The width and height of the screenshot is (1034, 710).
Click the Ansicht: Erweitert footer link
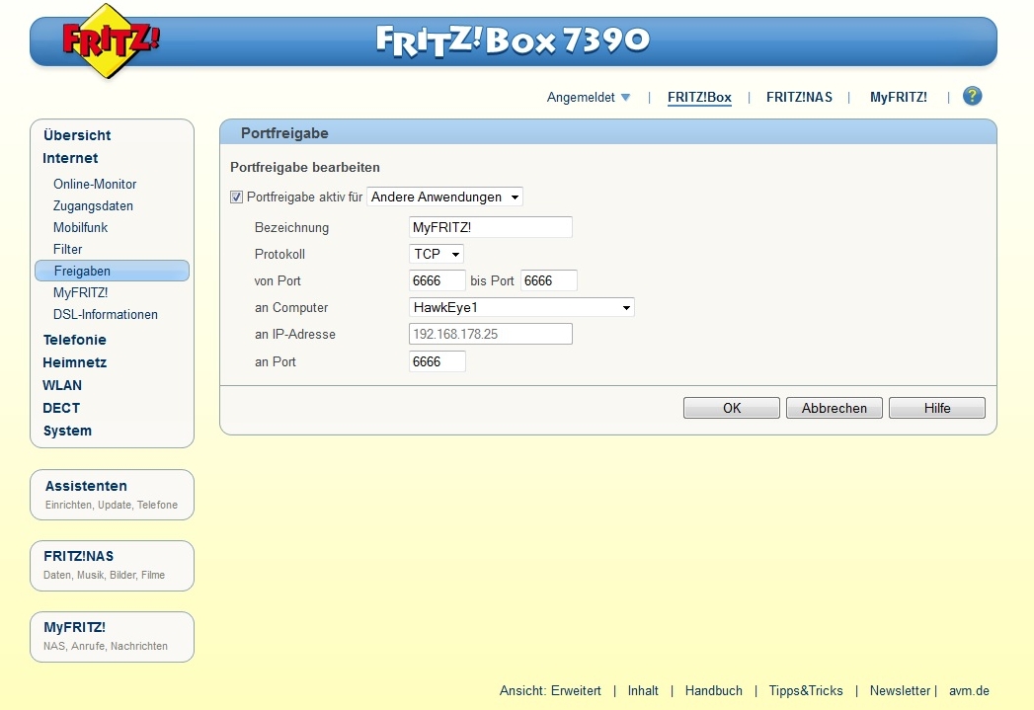click(x=550, y=691)
